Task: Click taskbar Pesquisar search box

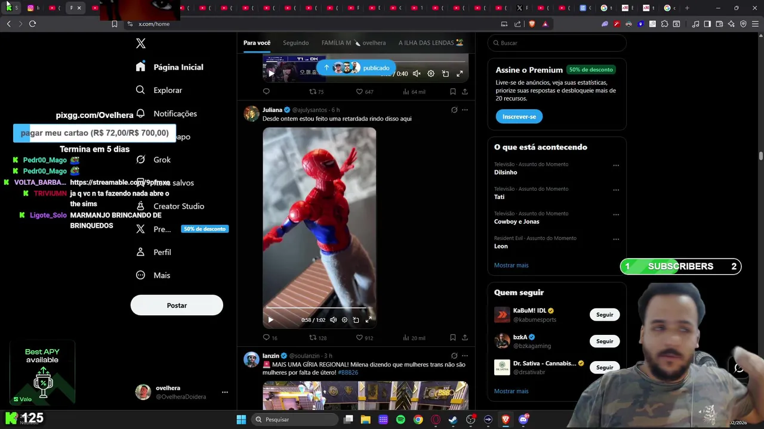Action: (x=295, y=419)
